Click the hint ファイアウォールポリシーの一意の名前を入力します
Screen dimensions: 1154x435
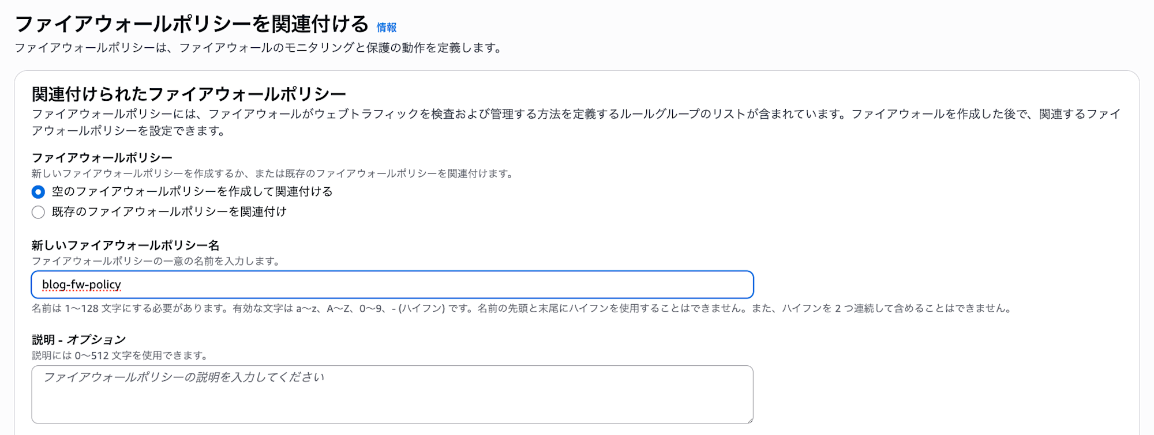[x=156, y=261]
